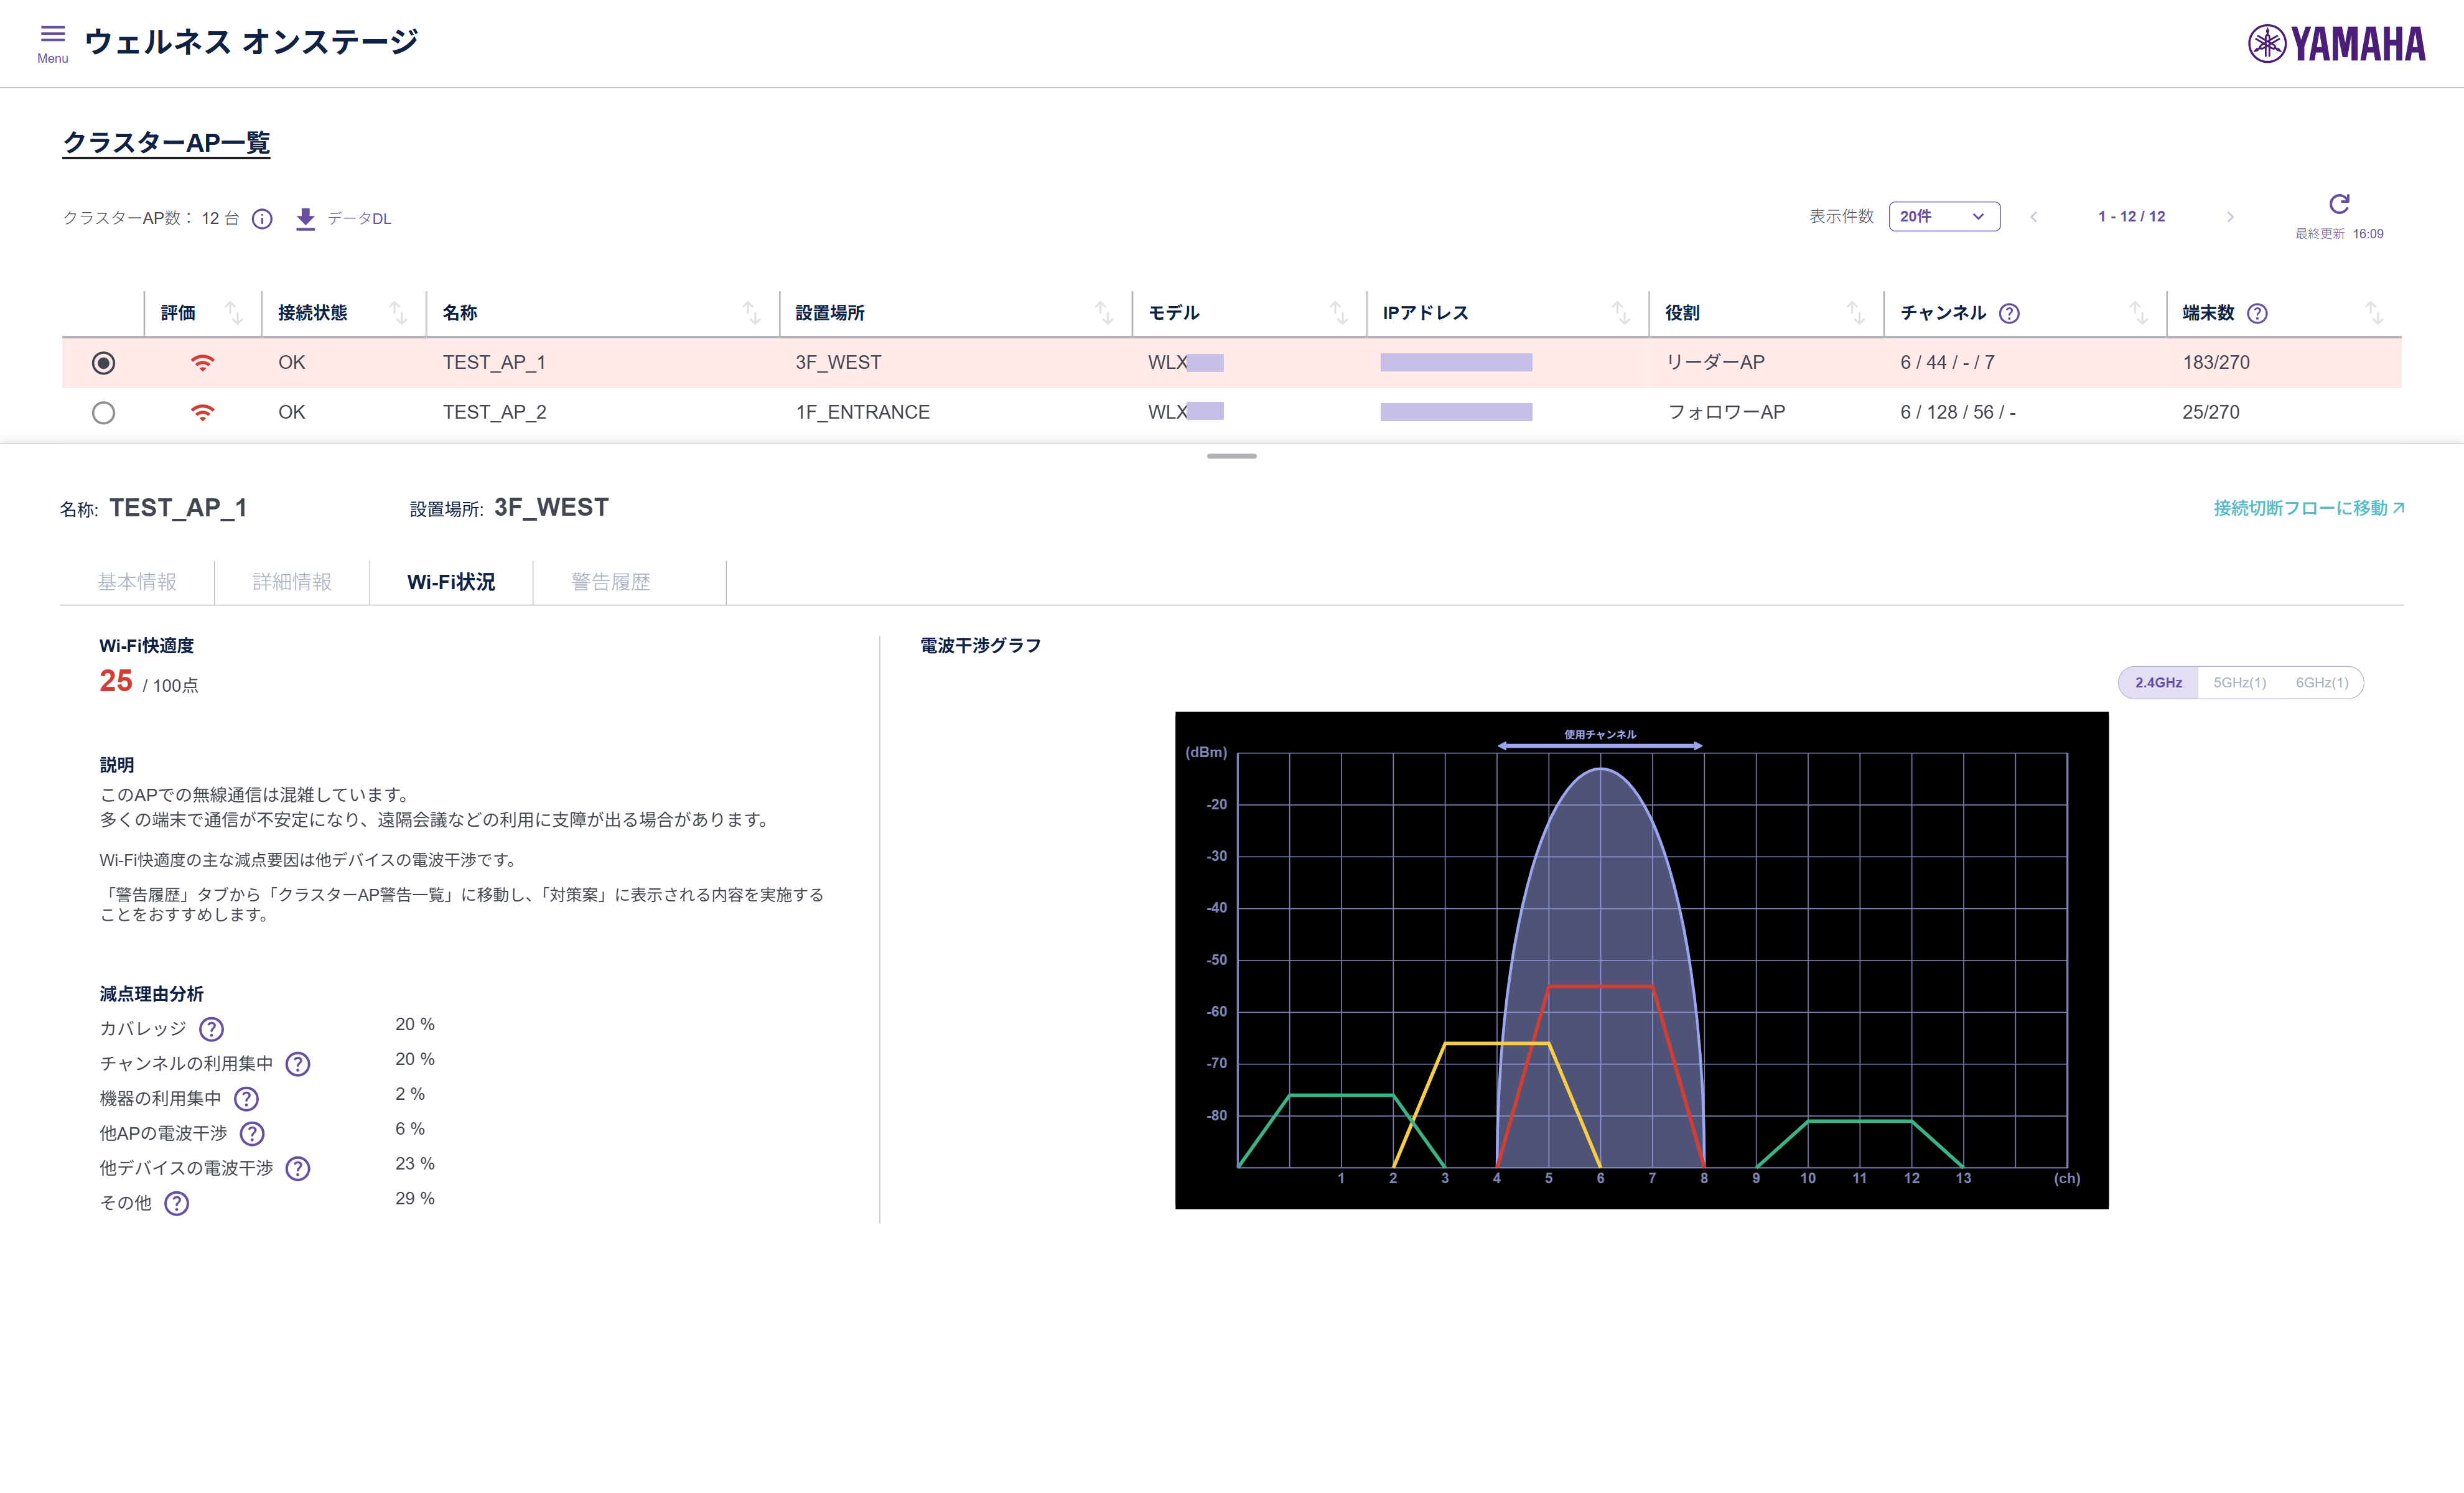Click the refresh icon above 最終更新

pyautogui.click(x=2339, y=204)
